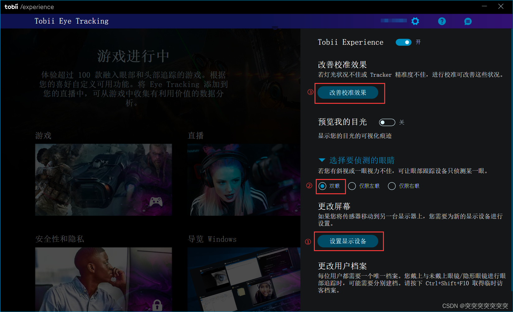Image resolution: width=513 pixels, height=312 pixels.
Task: Select the 仅限左眼 radio option
Action: (x=352, y=186)
